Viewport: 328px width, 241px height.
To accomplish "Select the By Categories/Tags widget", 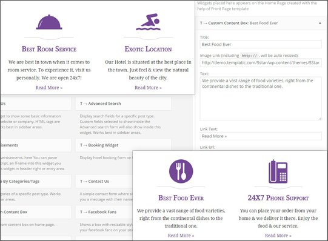I will coord(36,181).
